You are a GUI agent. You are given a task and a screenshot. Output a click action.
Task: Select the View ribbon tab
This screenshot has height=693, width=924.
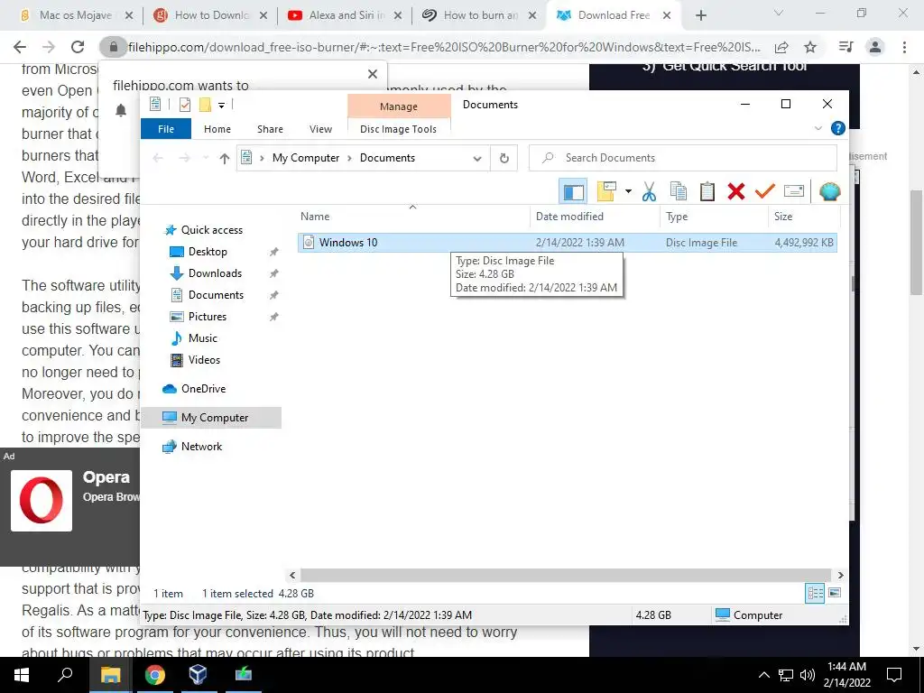click(320, 129)
